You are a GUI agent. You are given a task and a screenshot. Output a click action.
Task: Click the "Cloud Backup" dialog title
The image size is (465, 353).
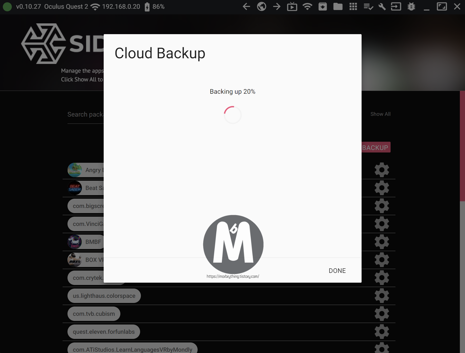(160, 53)
